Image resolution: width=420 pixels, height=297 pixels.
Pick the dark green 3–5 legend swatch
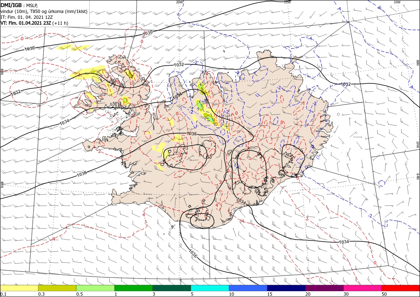(x=172, y=288)
